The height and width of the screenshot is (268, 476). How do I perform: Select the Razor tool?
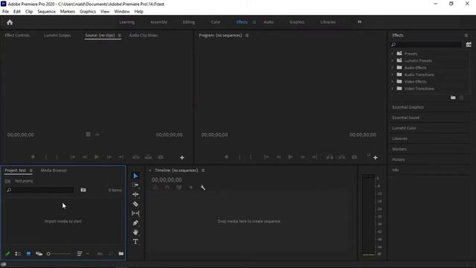(x=135, y=204)
